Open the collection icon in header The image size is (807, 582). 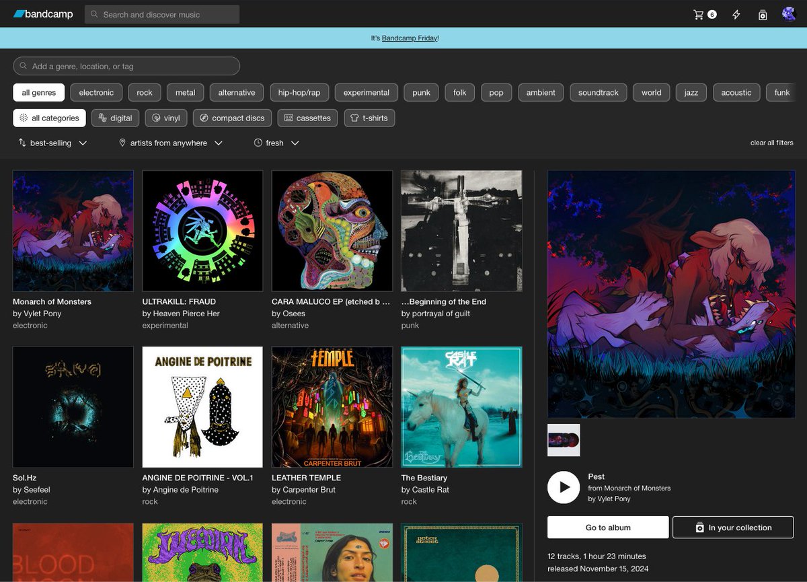coord(763,14)
